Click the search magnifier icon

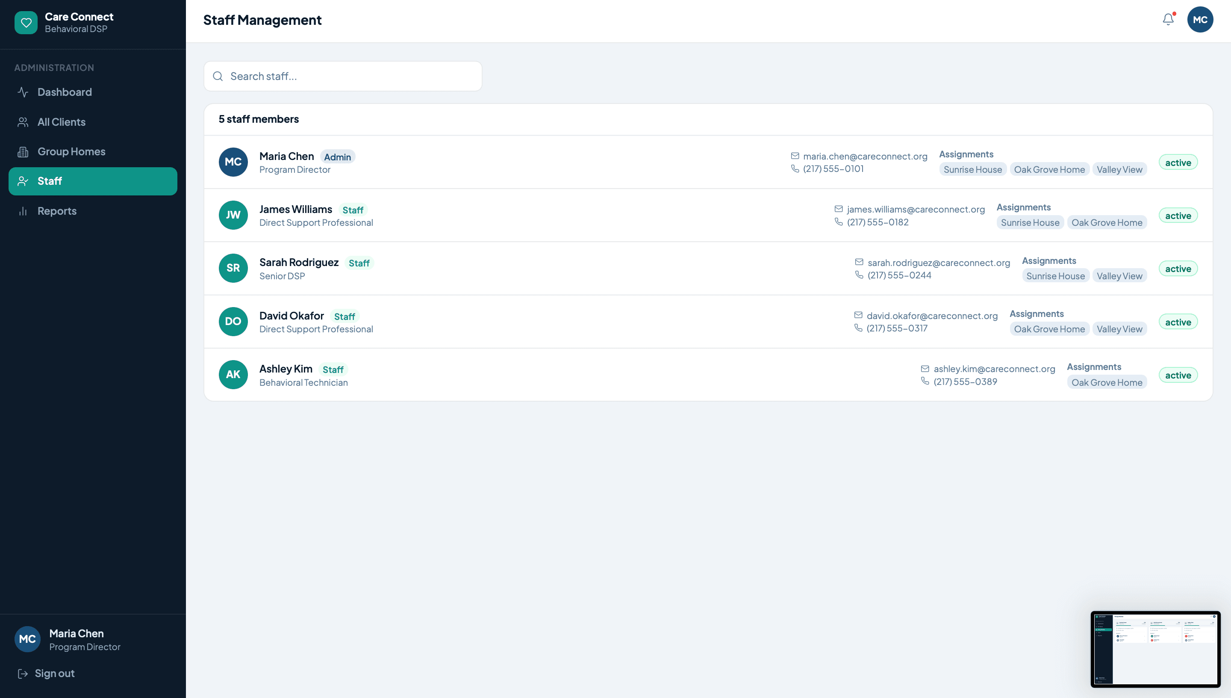click(x=218, y=76)
